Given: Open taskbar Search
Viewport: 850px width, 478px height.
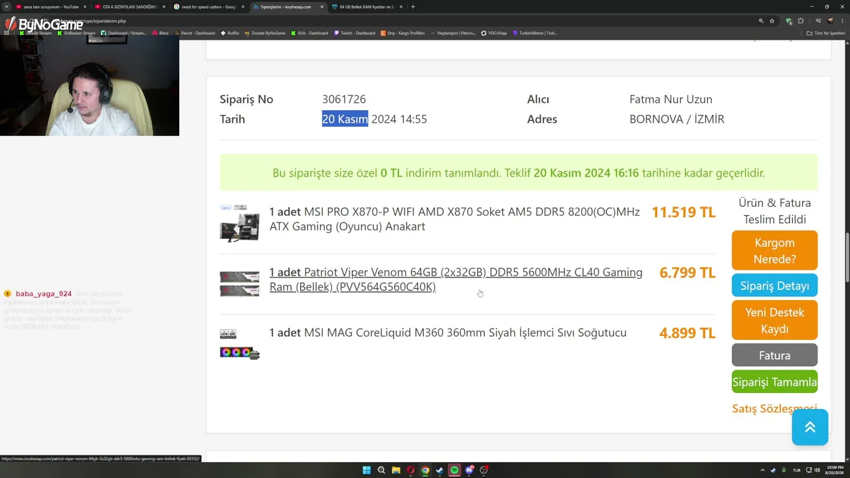Looking at the screenshot, I should tap(381, 470).
